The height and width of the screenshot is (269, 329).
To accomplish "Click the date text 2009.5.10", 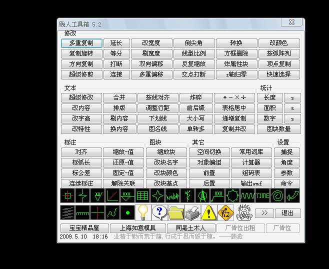I will [73, 236].
